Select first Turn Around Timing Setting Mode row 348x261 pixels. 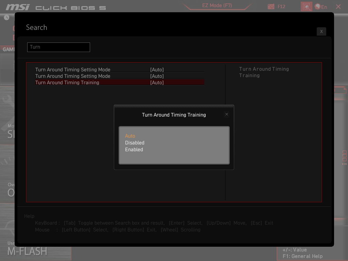pyautogui.click(x=120, y=69)
